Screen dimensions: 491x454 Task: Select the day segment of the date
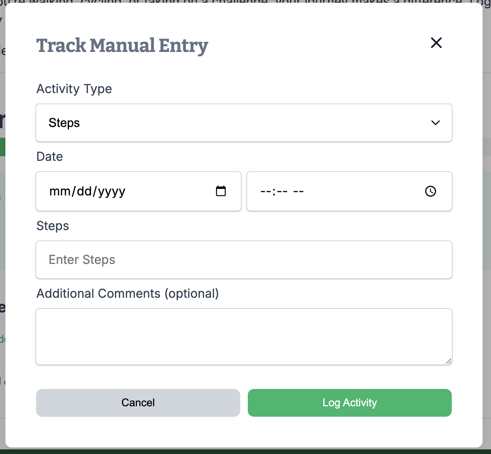pyautogui.click(x=84, y=191)
